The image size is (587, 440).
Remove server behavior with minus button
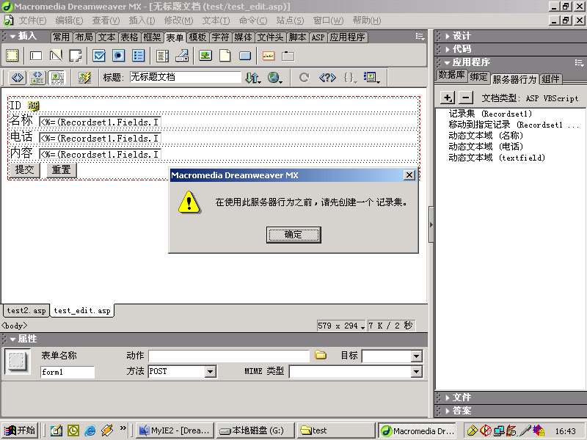(466, 98)
